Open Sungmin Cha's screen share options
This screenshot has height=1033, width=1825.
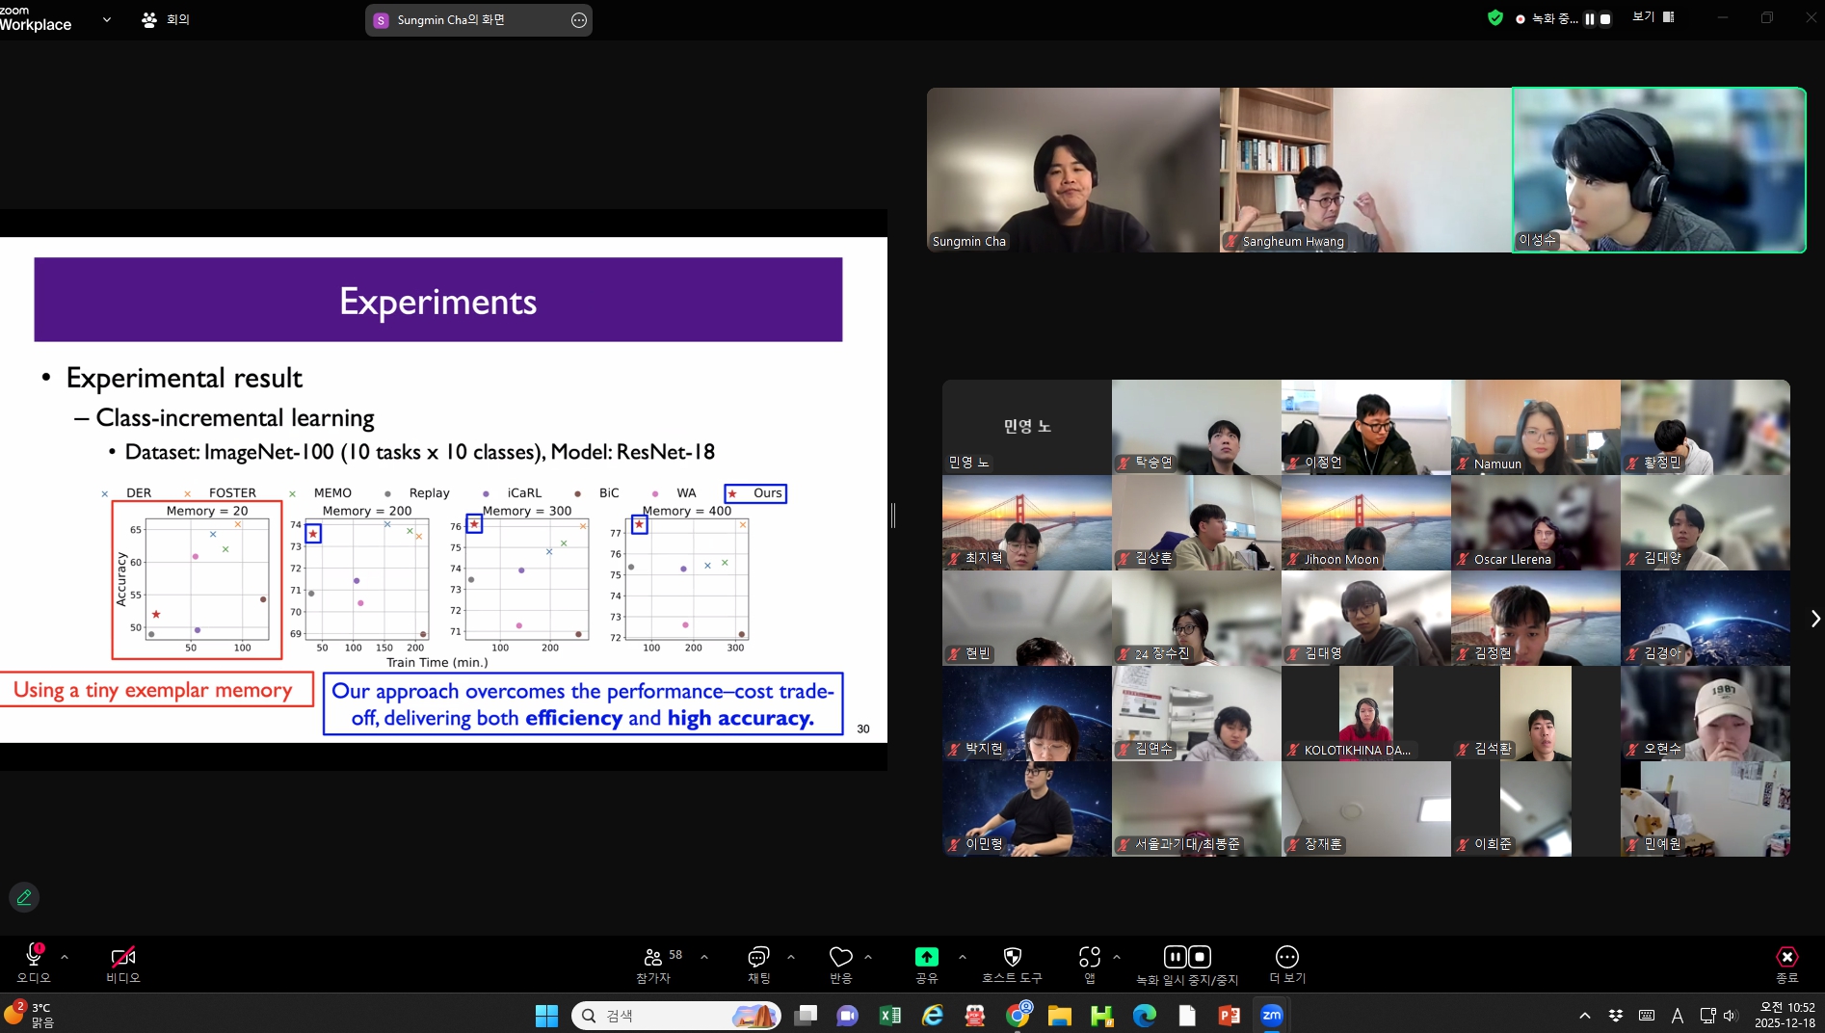[x=578, y=20]
